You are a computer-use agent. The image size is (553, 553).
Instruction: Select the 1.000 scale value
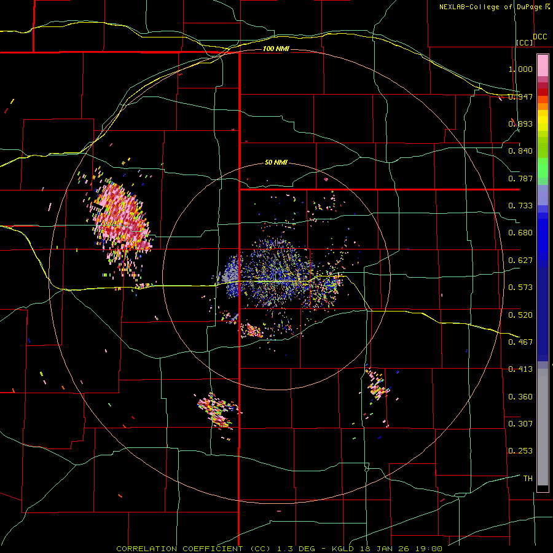coord(520,69)
